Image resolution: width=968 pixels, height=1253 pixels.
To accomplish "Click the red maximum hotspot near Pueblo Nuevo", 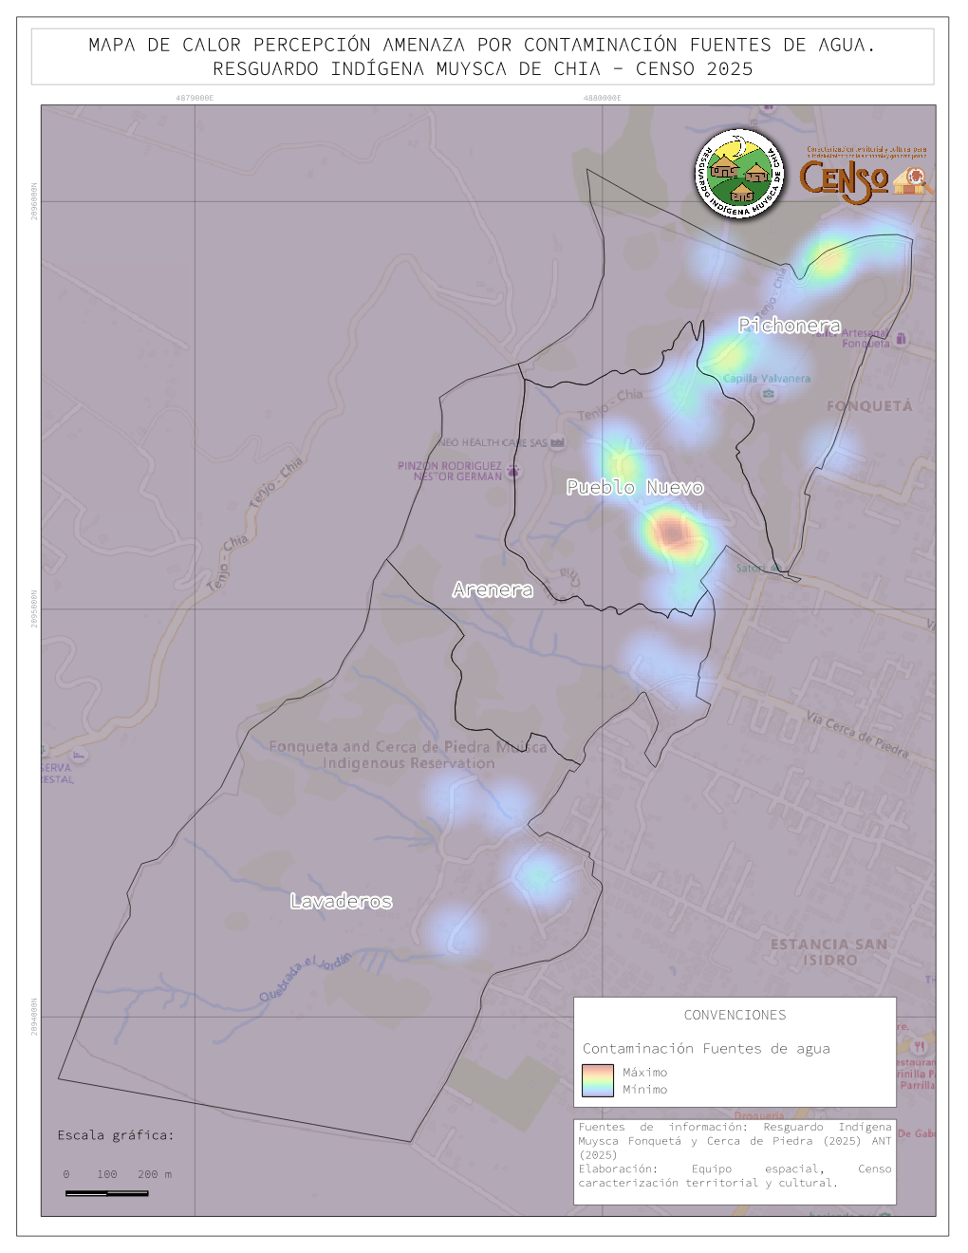I will [672, 533].
